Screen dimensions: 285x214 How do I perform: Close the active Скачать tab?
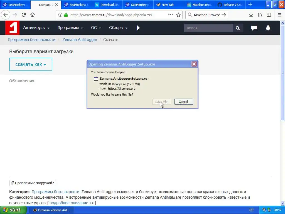coord(56,5)
